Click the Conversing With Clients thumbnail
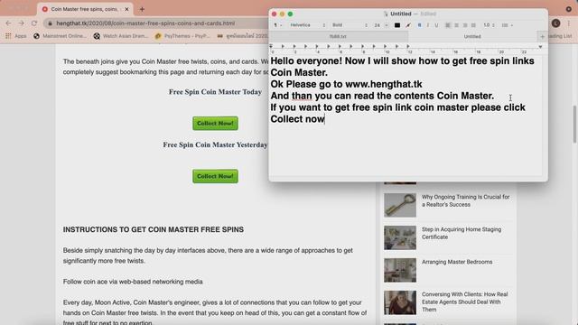This screenshot has width=578, height=325. (x=400, y=302)
